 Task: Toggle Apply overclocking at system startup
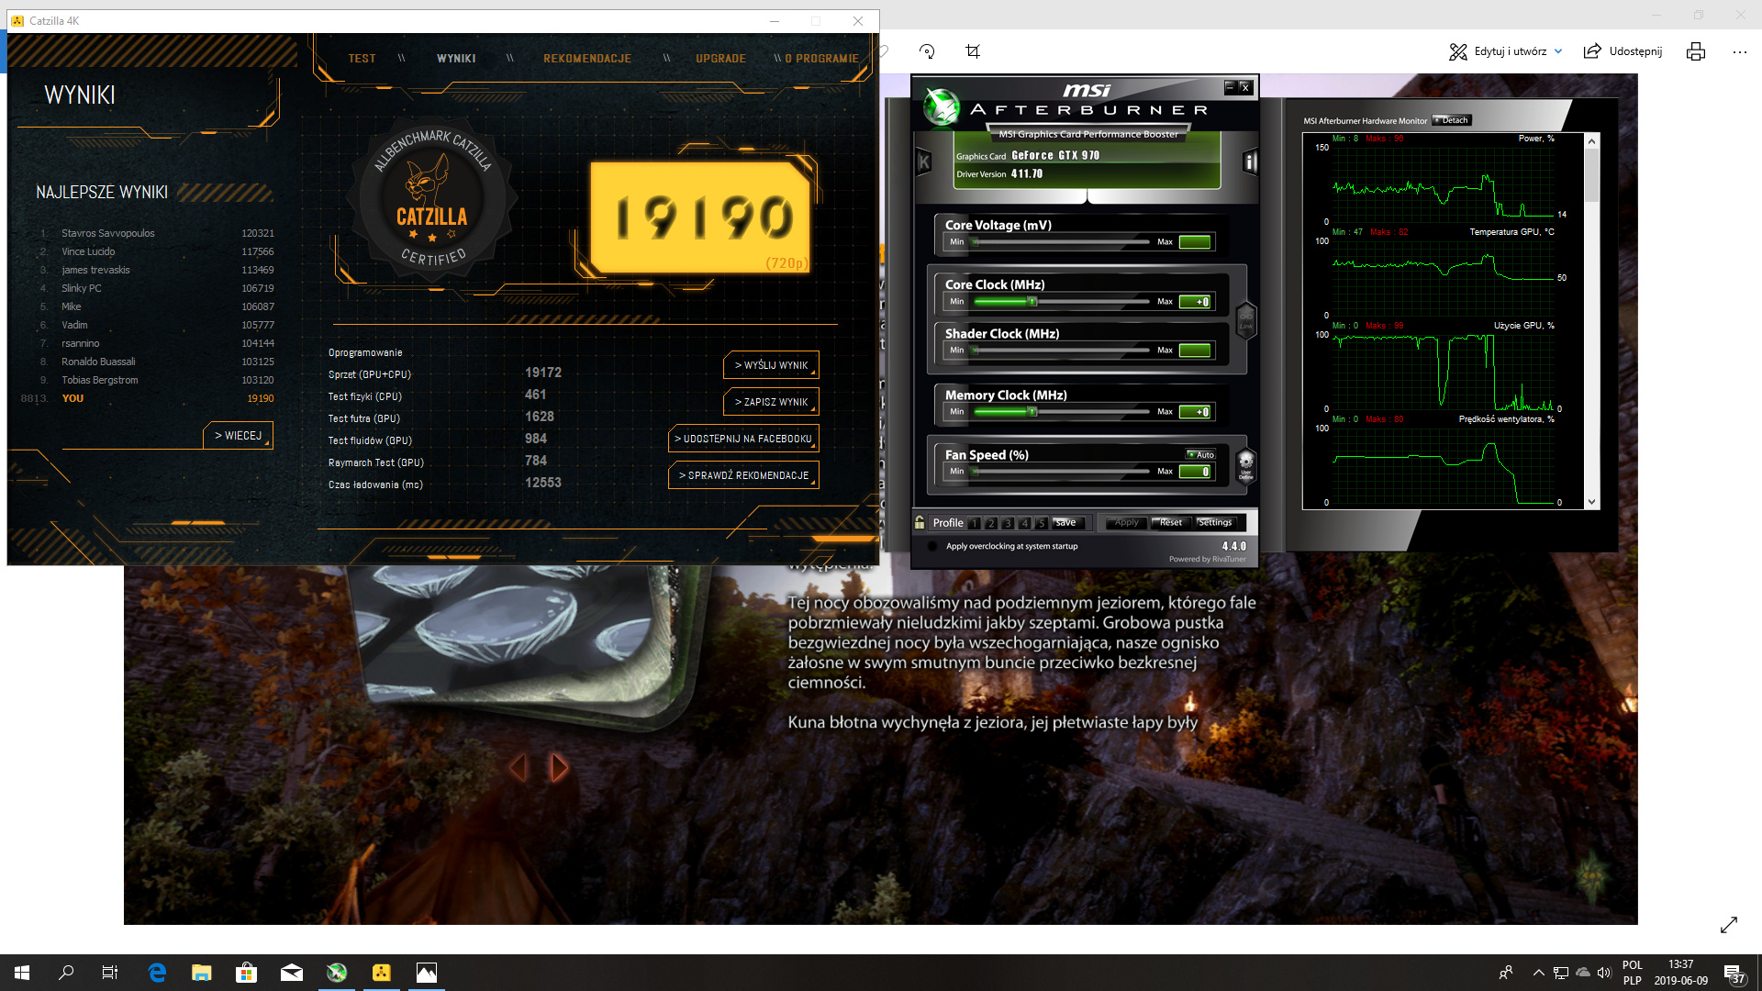coord(933,546)
